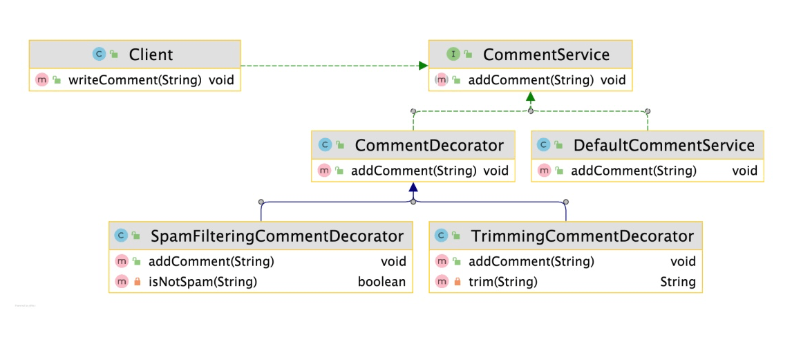Click the dashed arrow from Client to CommentService

332,66
